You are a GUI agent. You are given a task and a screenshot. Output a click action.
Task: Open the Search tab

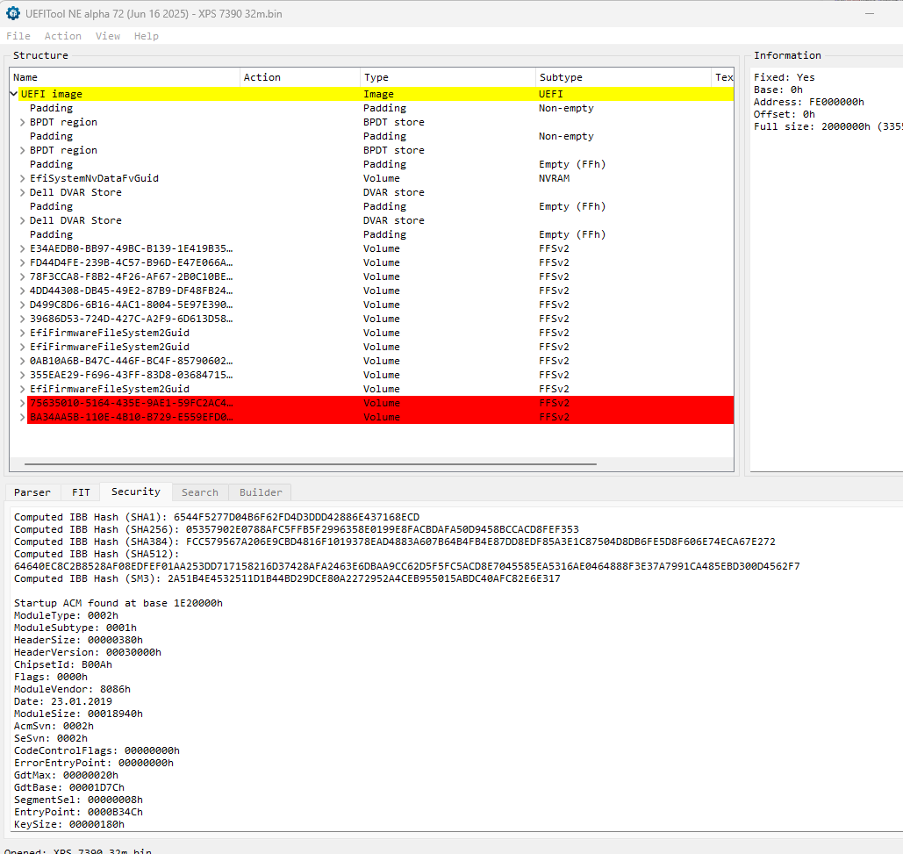(200, 492)
